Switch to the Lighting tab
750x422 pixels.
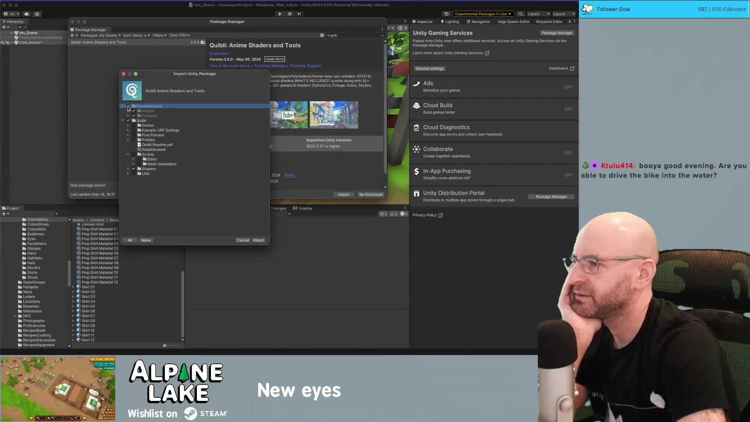pyautogui.click(x=450, y=21)
